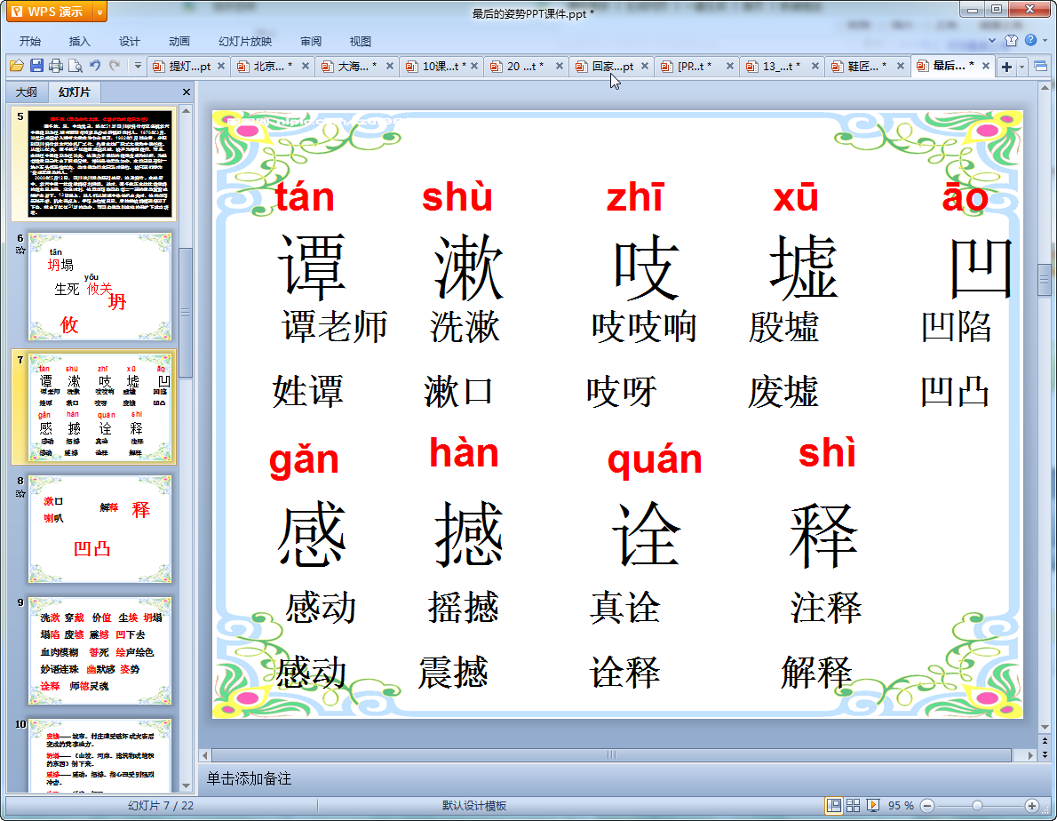Open the 审阅 menu tab

tap(311, 41)
